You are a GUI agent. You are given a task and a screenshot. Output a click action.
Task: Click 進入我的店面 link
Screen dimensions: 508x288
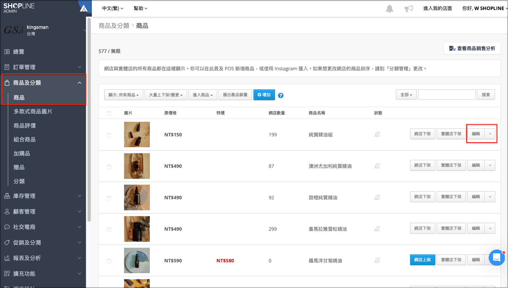438,8
